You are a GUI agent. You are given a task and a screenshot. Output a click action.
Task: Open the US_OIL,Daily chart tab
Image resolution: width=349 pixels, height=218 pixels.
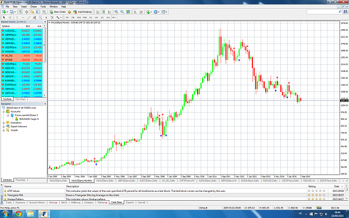pos(169,181)
